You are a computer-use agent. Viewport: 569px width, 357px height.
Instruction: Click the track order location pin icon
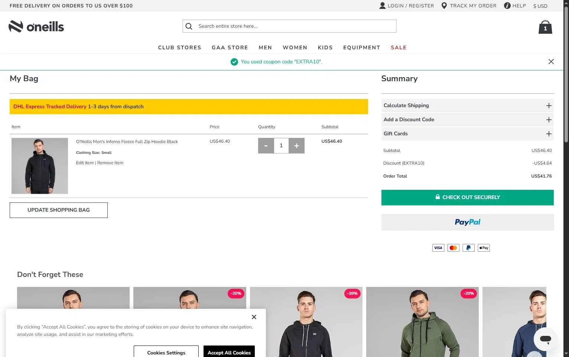444,6
